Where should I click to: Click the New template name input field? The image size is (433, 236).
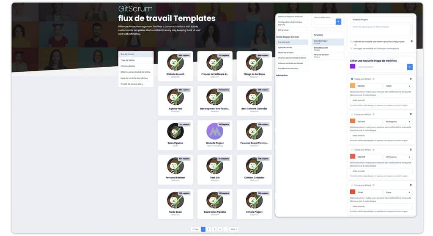pos(325,22)
